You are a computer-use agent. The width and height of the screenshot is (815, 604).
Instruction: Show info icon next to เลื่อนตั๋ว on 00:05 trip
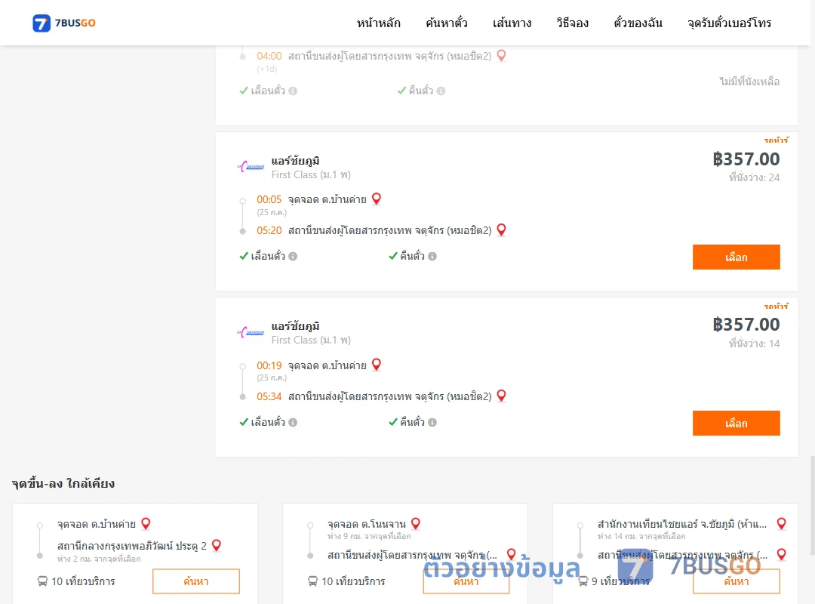(x=293, y=256)
